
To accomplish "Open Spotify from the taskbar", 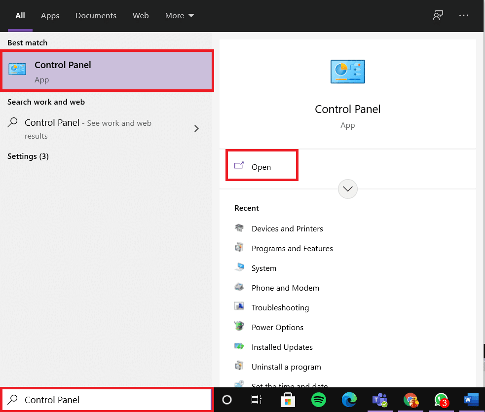I will [318, 400].
